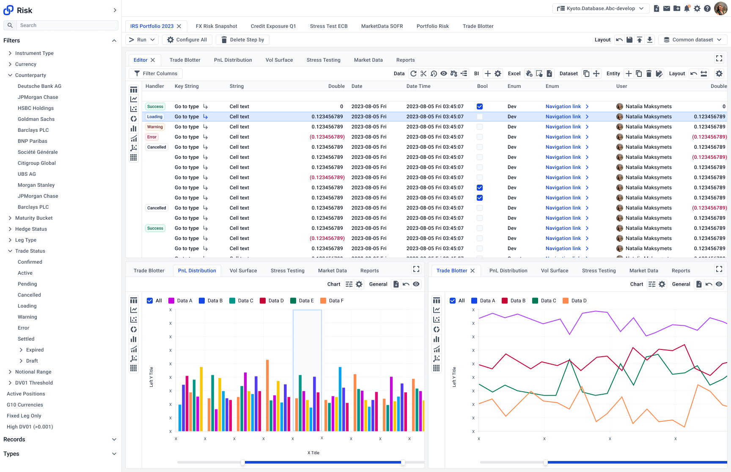
Task: Click the Entity delete trash icon
Action: pos(649,74)
